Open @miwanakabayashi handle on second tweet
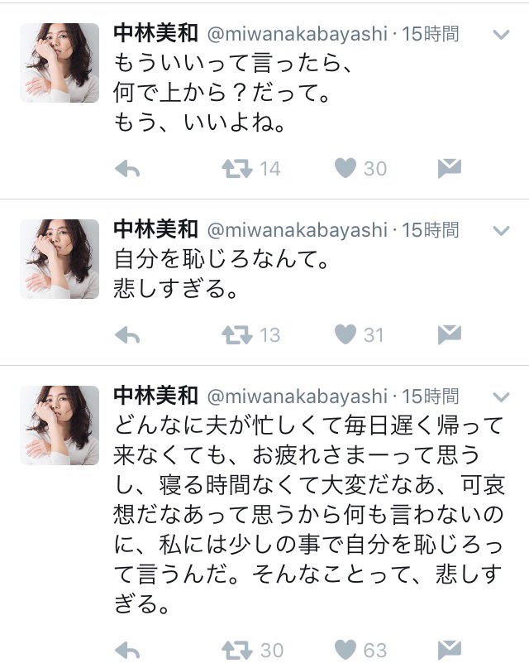Image resolution: width=529 pixels, height=668 pixels. [298, 230]
